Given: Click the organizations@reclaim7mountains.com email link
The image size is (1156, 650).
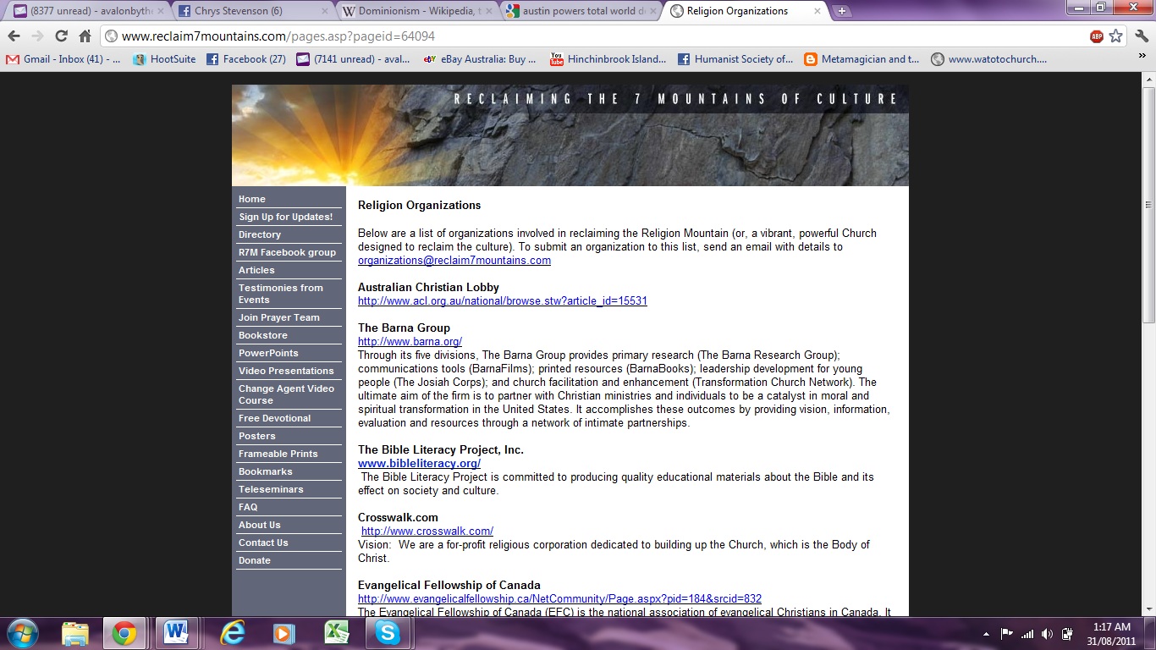Looking at the screenshot, I should pos(454,261).
